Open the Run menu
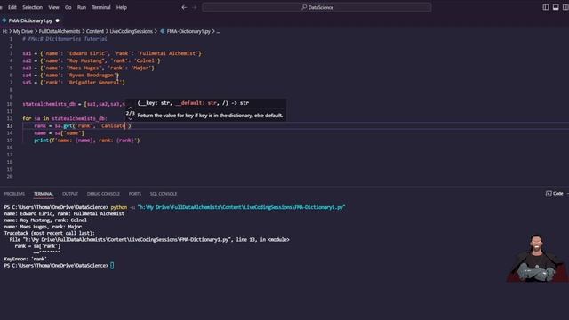Image resolution: width=569 pixels, height=320 pixels. coord(82,7)
